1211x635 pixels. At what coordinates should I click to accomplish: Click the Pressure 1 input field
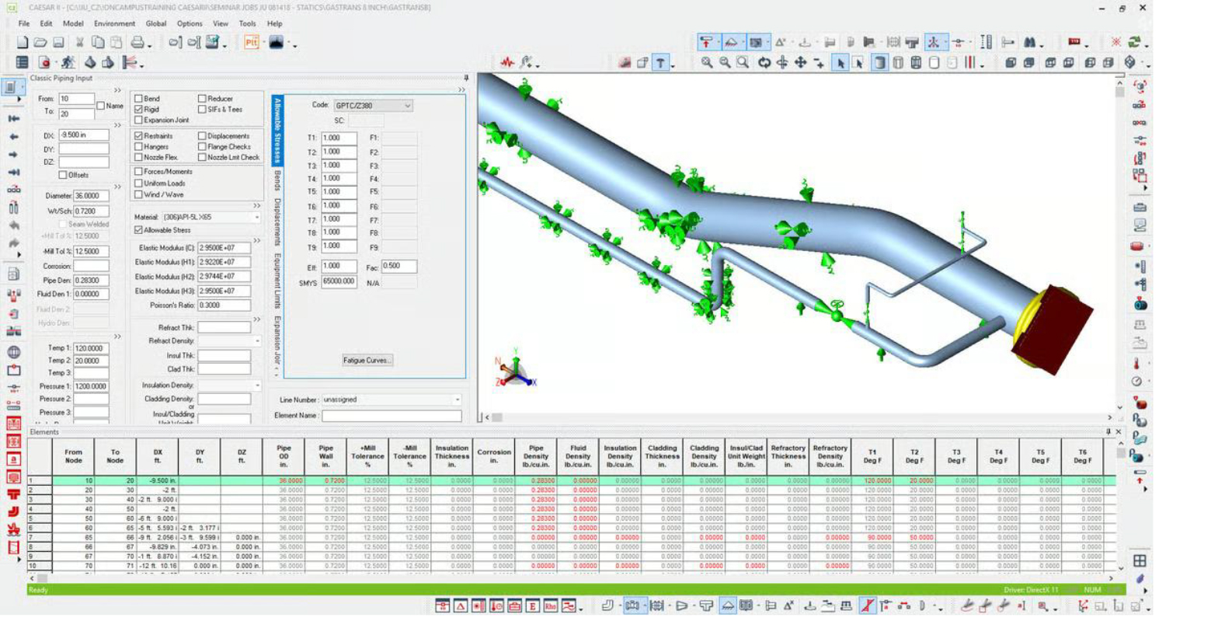(x=91, y=386)
